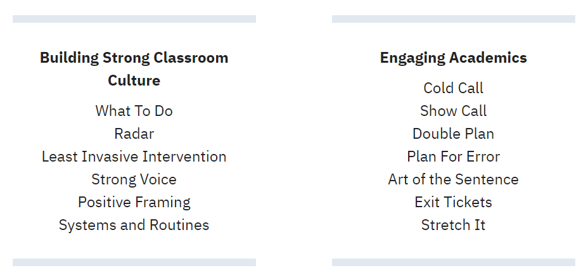The height and width of the screenshot is (275, 588).
Task: Open the Strong Voice entry
Action: point(134,180)
